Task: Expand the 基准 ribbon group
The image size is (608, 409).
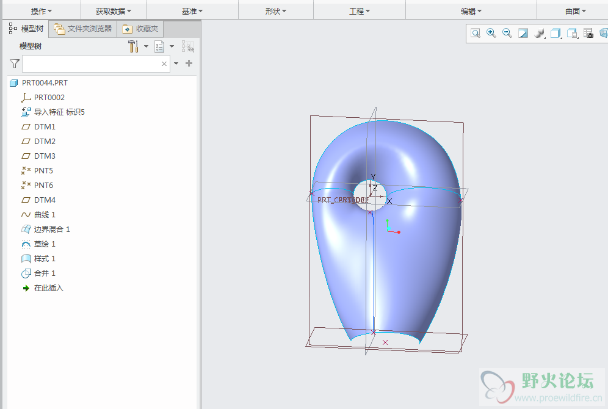Action: [x=192, y=11]
